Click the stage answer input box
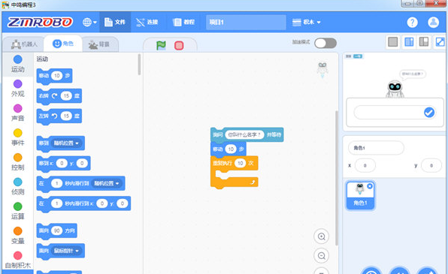This screenshot has width=448, height=274. 395,112
